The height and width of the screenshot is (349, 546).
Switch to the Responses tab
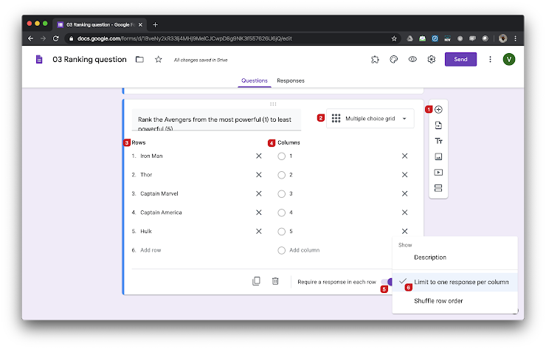pos(290,80)
